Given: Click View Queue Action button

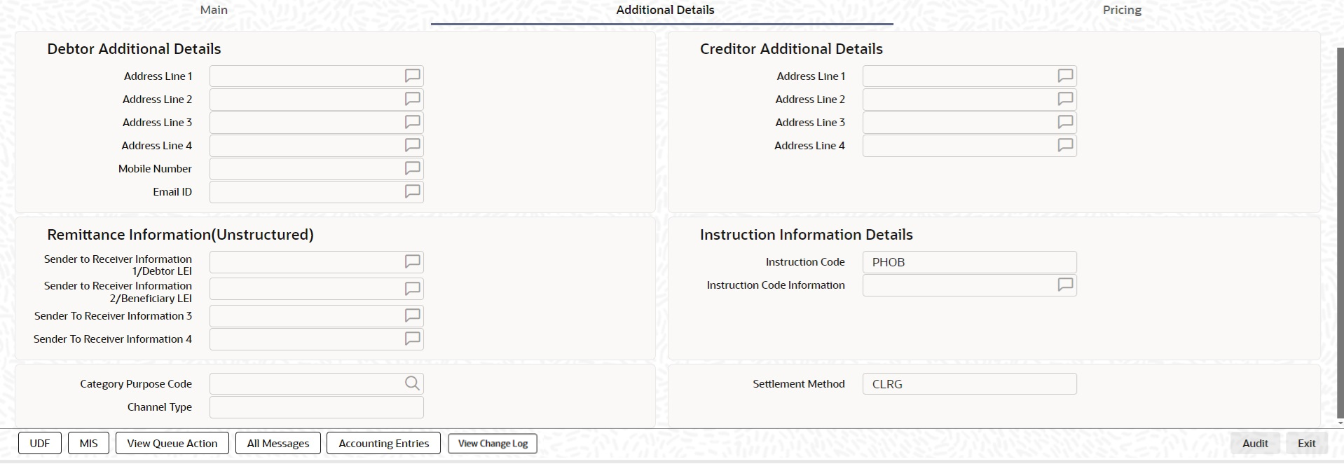Looking at the screenshot, I should [x=172, y=443].
